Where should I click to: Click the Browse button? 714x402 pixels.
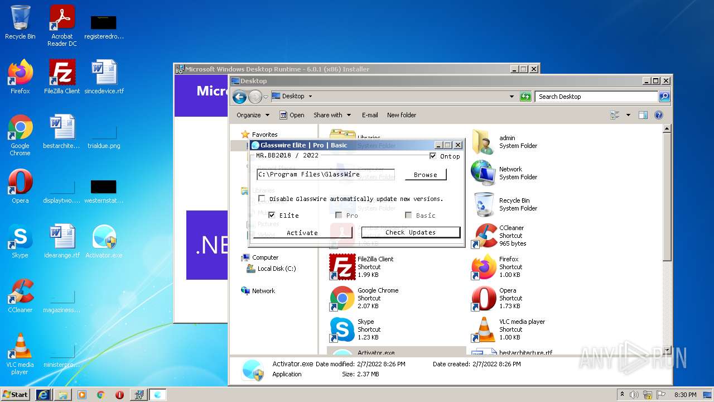pyautogui.click(x=425, y=175)
